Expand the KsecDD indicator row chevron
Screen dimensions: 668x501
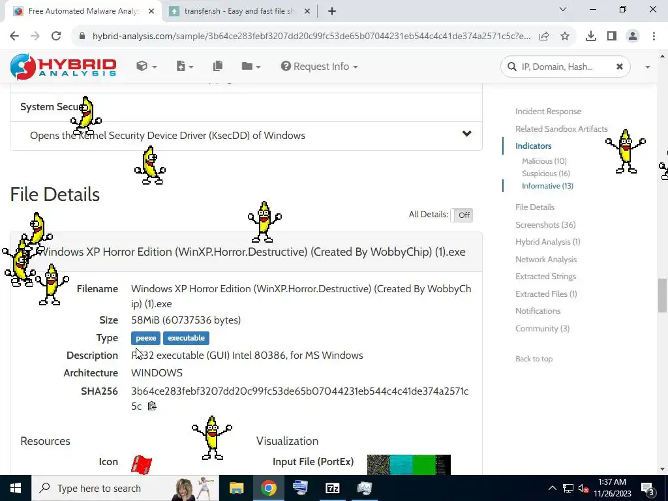[467, 134]
